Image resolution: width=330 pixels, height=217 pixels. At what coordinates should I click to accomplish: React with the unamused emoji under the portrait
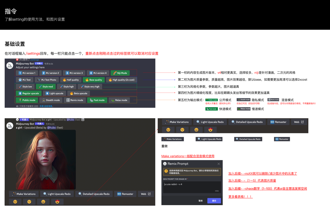29,202
